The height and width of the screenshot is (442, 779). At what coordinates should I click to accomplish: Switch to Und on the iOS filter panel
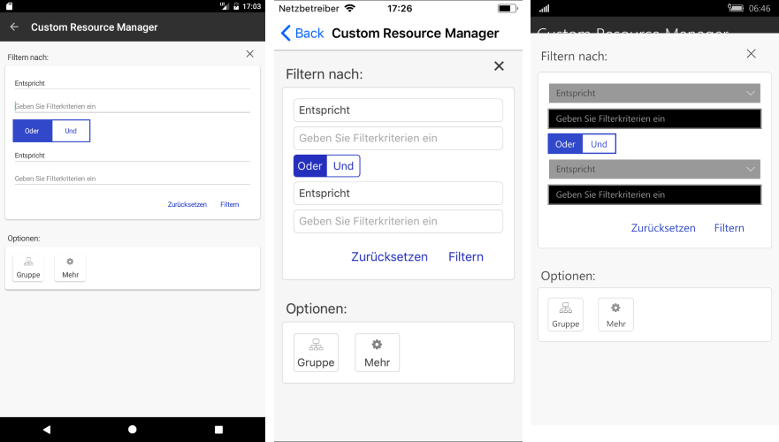coord(343,166)
